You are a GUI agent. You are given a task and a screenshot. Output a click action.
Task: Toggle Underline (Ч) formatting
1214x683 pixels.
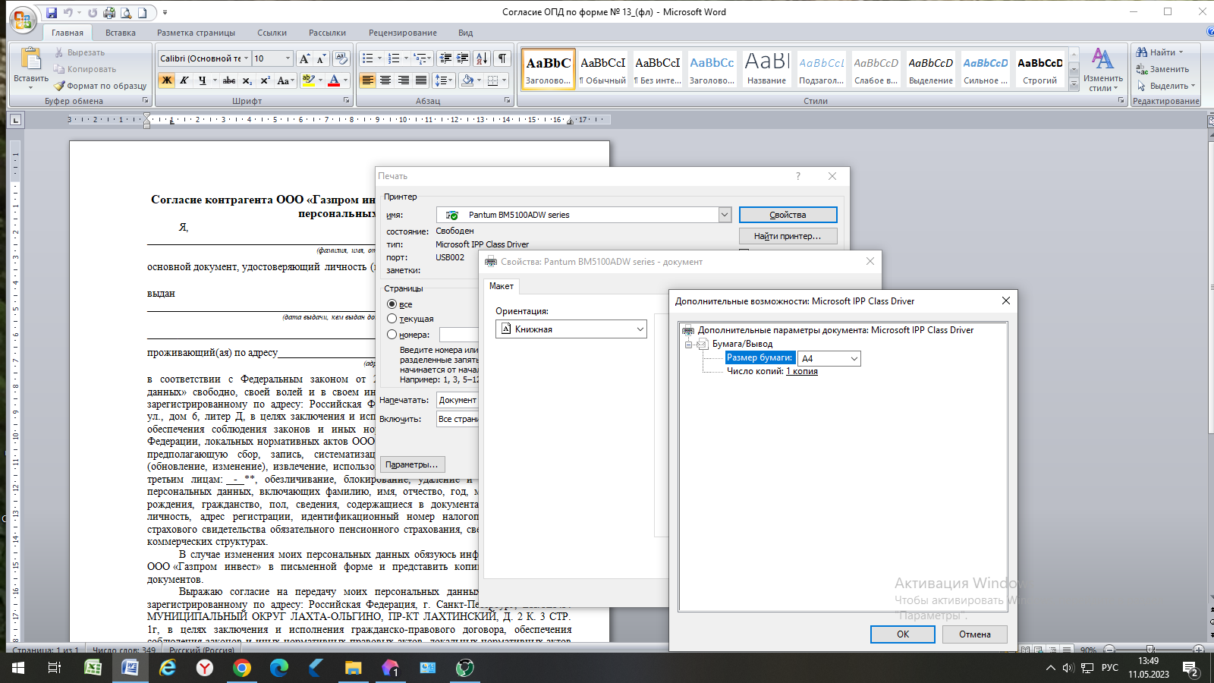[x=202, y=80]
